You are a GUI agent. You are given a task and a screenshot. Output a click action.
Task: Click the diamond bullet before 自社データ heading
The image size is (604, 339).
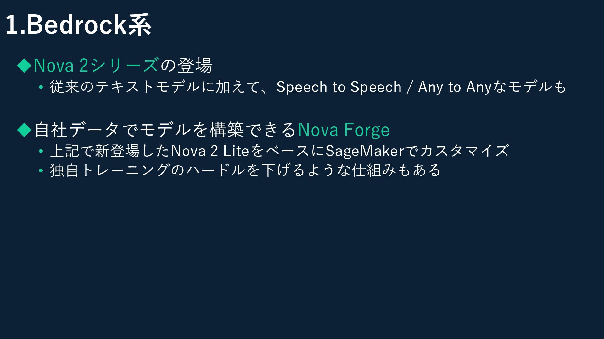coord(25,130)
